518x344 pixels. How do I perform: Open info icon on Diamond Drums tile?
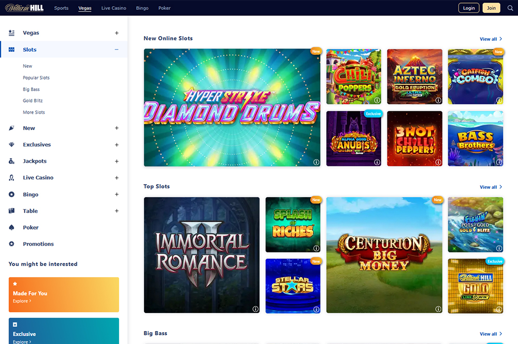pyautogui.click(x=316, y=162)
